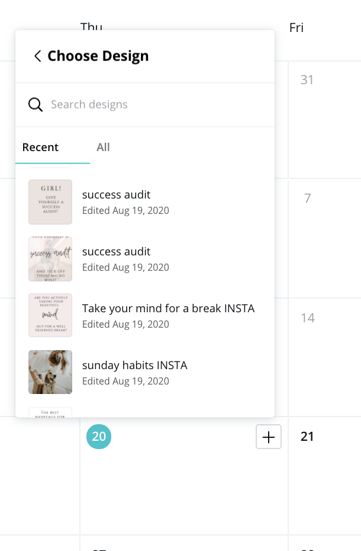The height and width of the screenshot is (551, 361).
Task: Switch to the Recent tab
Action: pos(40,148)
